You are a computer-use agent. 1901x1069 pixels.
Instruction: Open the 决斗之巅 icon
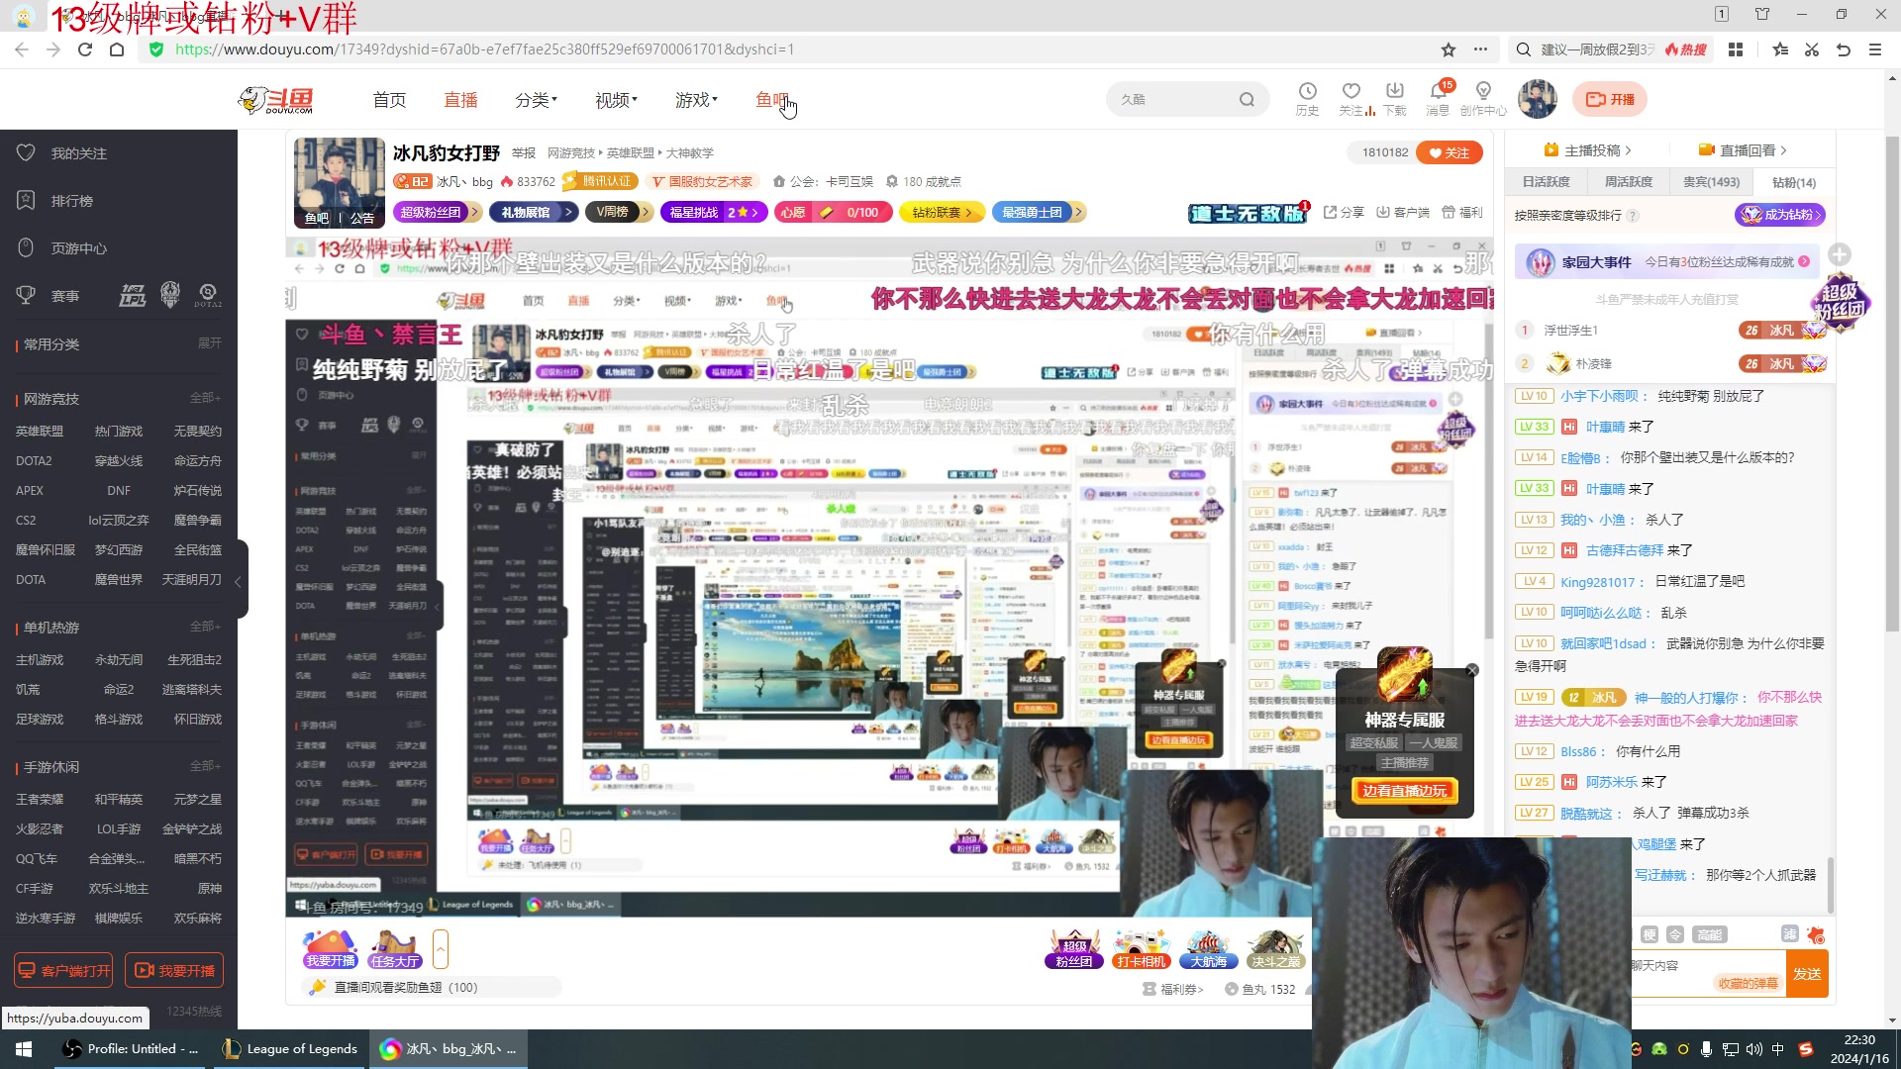point(1275,949)
